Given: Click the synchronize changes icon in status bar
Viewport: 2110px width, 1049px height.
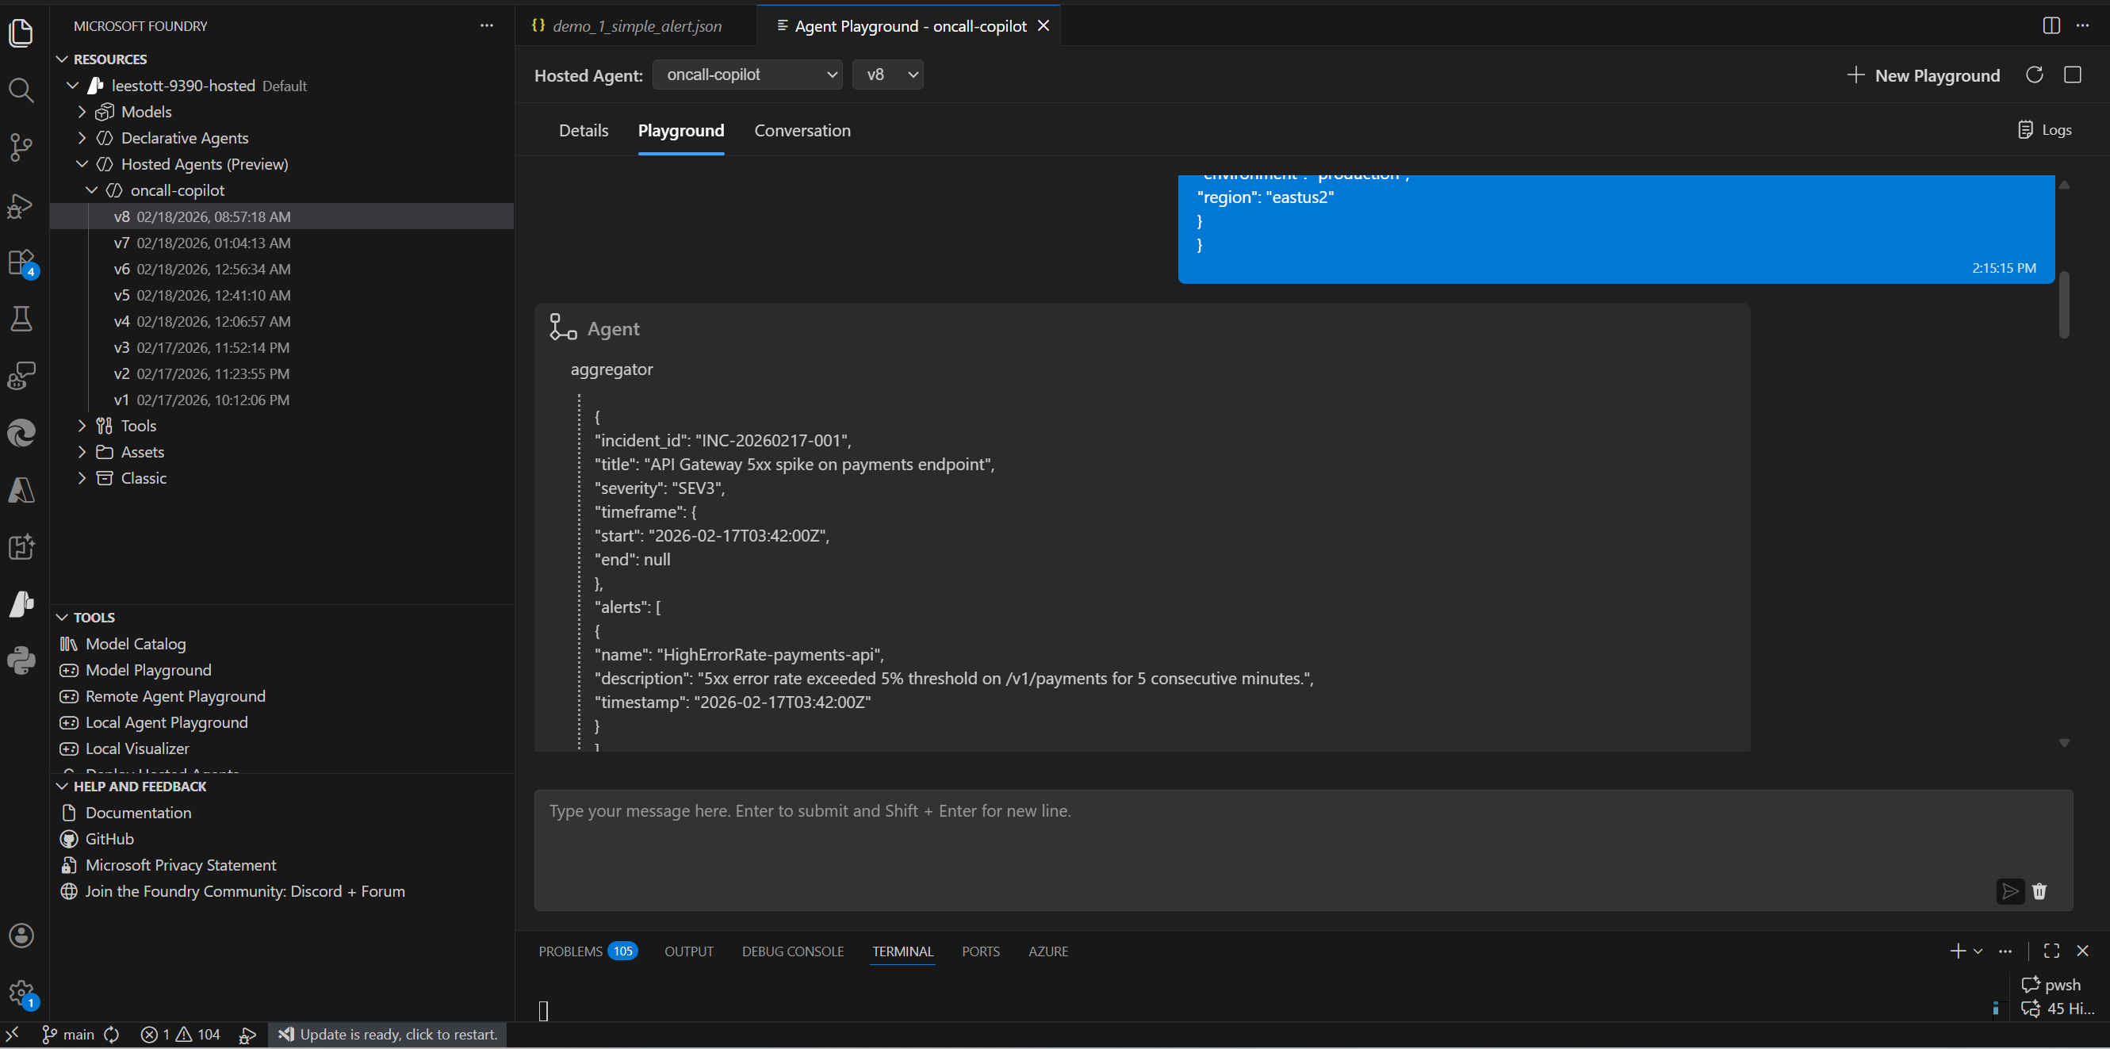Looking at the screenshot, I should pyautogui.click(x=111, y=1034).
